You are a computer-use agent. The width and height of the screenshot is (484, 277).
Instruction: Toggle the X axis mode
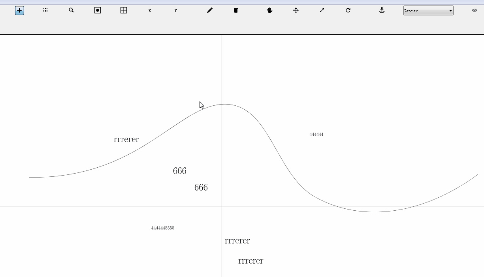pos(149,11)
